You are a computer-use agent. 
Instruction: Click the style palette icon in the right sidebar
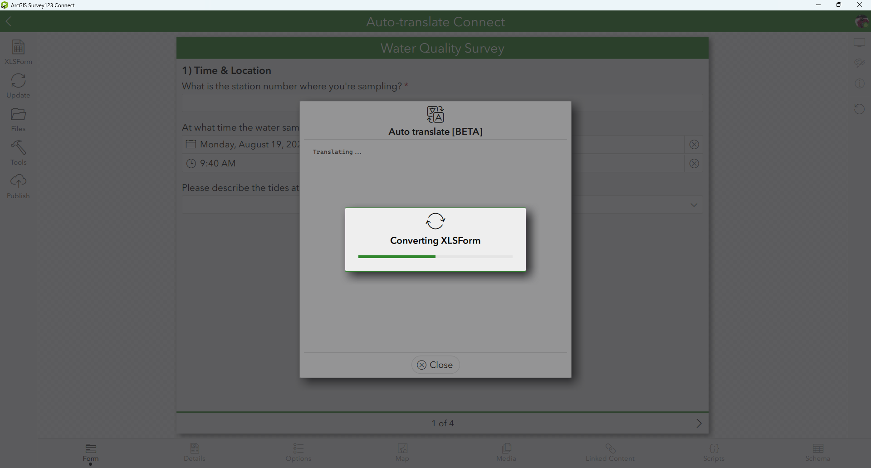[859, 63]
